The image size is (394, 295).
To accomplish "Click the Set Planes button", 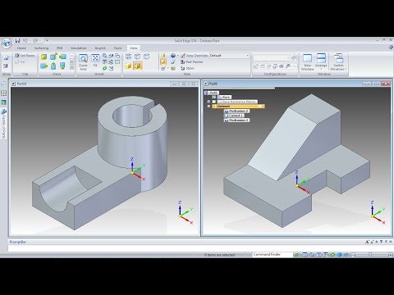I will point(25,56).
